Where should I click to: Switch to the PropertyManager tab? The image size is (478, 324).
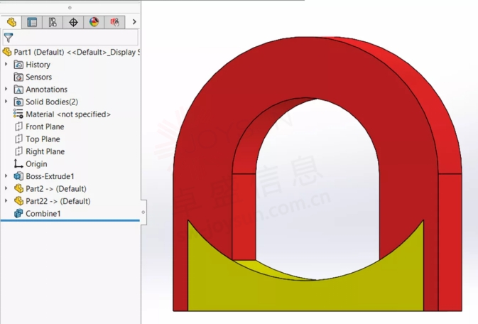click(x=32, y=22)
